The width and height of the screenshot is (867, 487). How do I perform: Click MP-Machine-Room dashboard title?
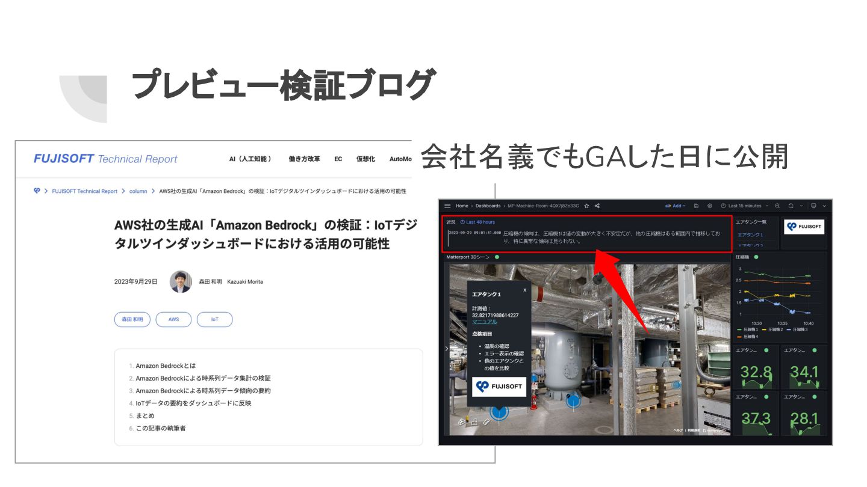coord(544,206)
